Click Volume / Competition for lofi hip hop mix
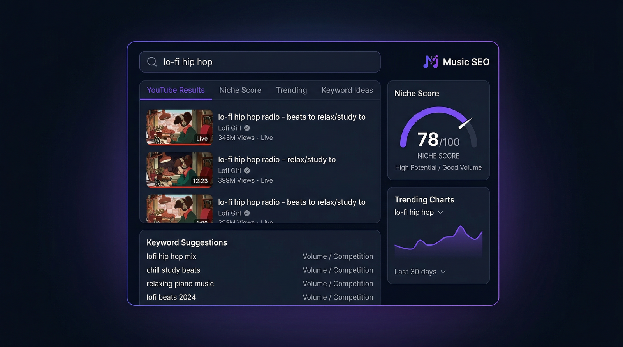This screenshot has width=623, height=347. point(338,256)
